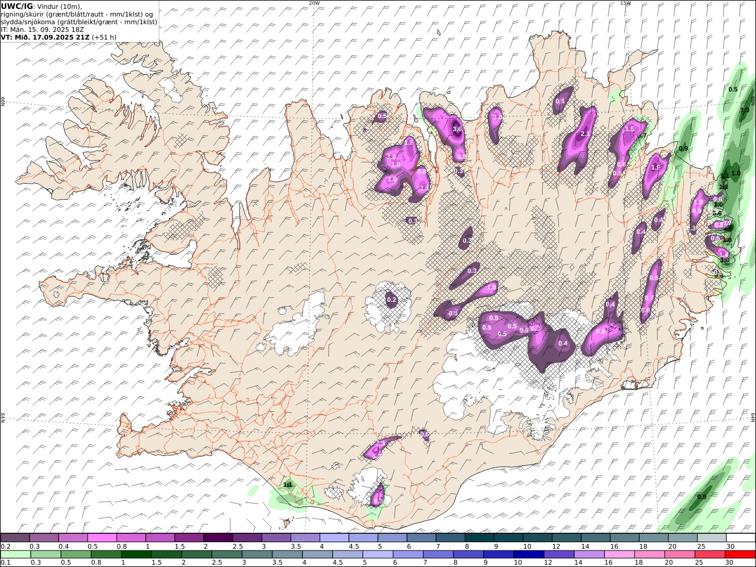The width and height of the screenshot is (756, 567).
Task: Click the white swatch above 30 in top legend row
Action: [x=741, y=537]
